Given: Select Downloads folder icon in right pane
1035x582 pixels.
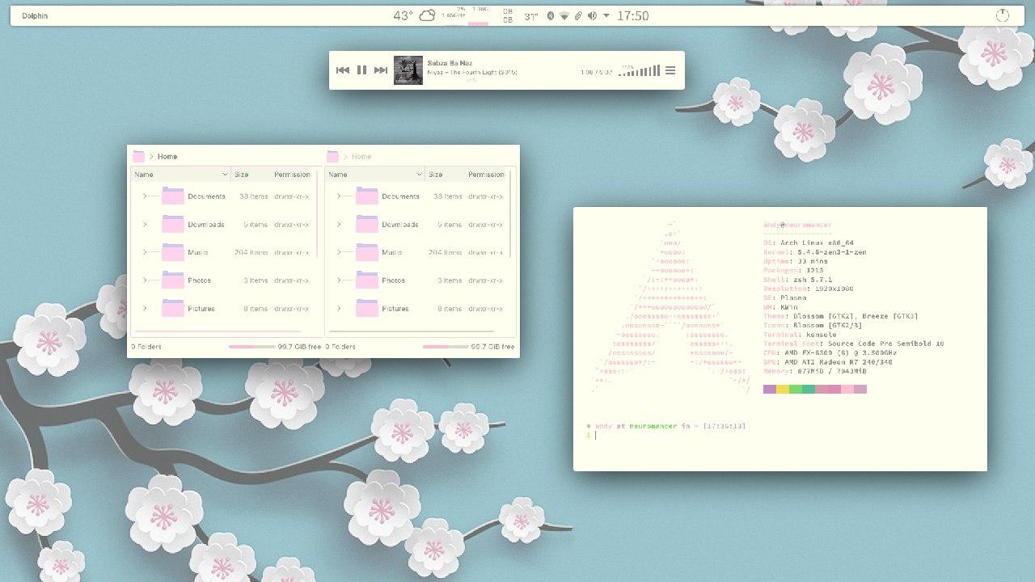Looking at the screenshot, I should [x=367, y=224].
